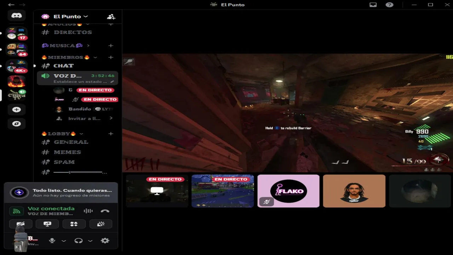Toggle noise suppression waveform icon
The height and width of the screenshot is (255, 453).
coord(88,211)
